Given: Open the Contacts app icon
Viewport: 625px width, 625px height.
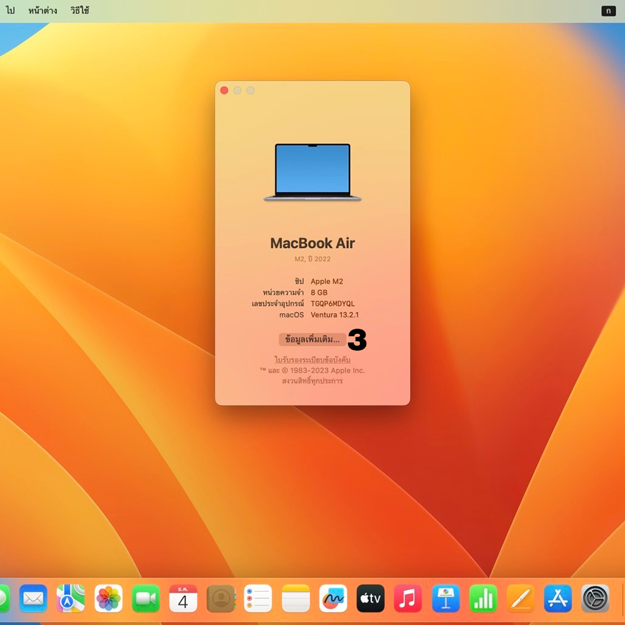Looking at the screenshot, I should [221, 599].
